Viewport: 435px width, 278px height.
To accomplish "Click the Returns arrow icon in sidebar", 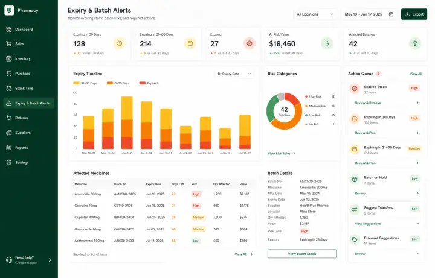I will 9,118.
